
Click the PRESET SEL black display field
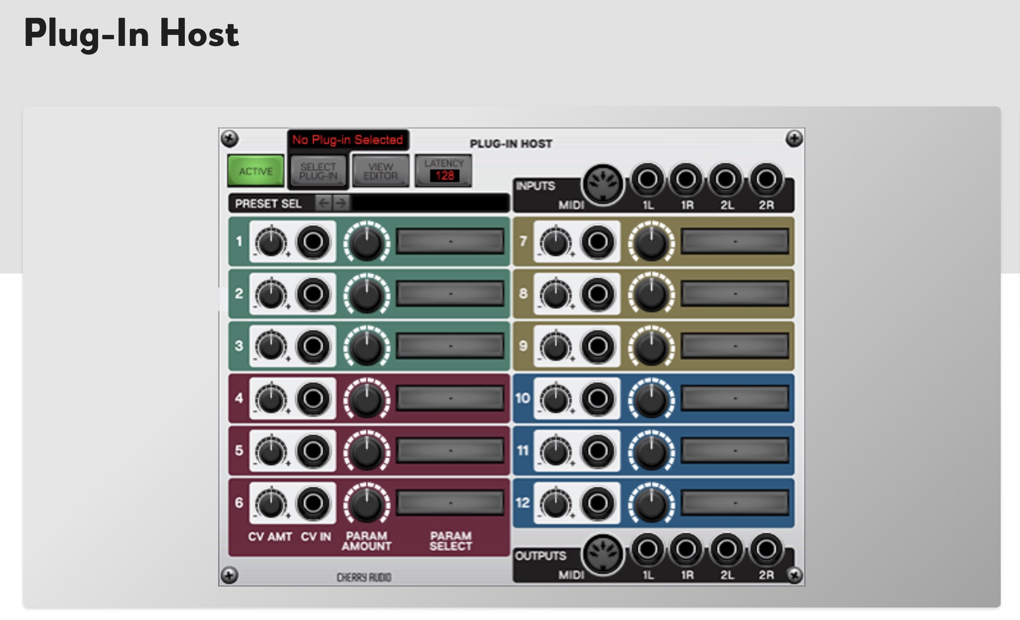(x=429, y=203)
